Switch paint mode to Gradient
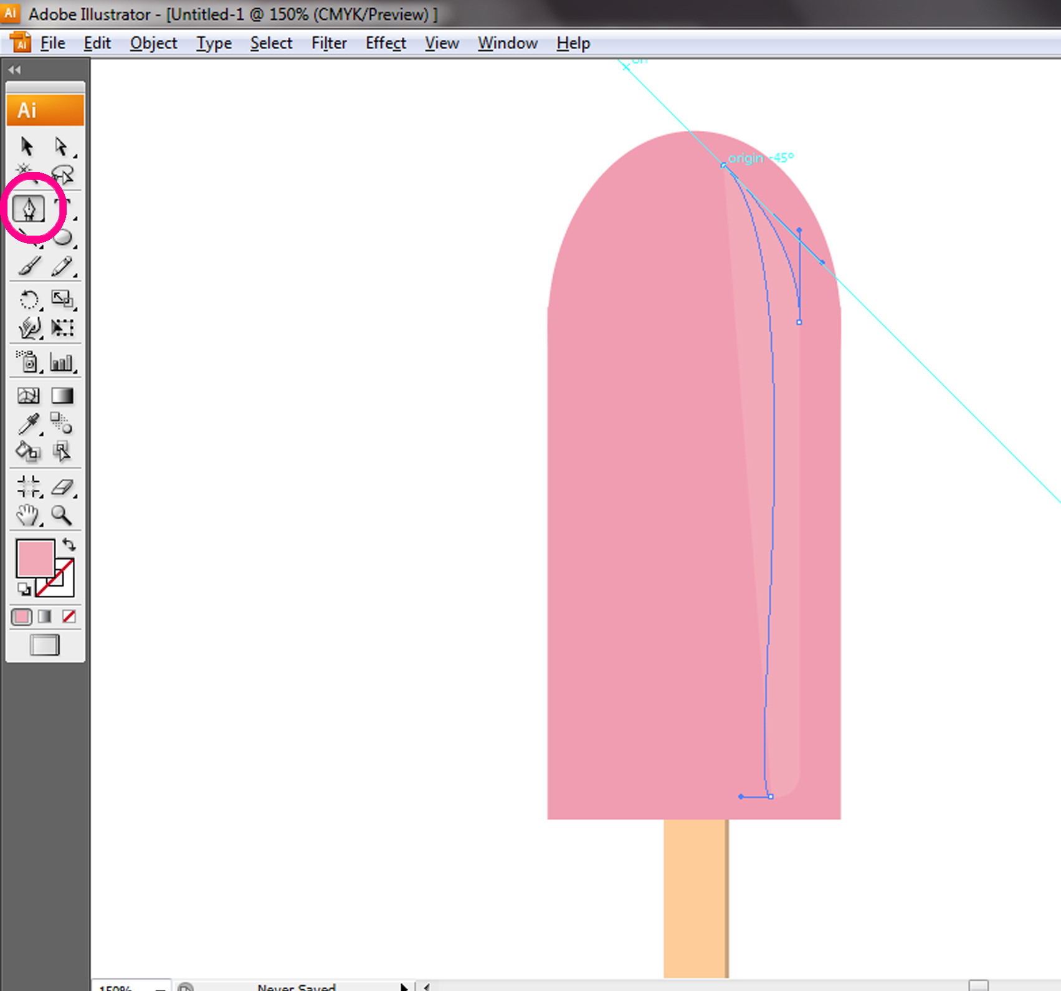The width and height of the screenshot is (1061, 991). (x=45, y=616)
